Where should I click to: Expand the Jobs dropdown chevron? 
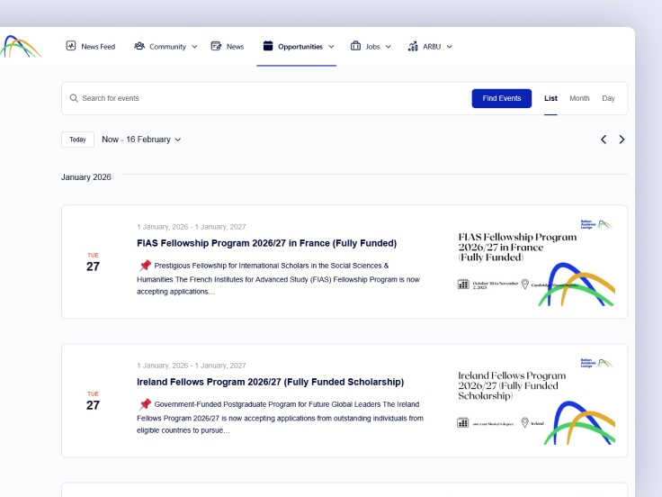point(388,47)
